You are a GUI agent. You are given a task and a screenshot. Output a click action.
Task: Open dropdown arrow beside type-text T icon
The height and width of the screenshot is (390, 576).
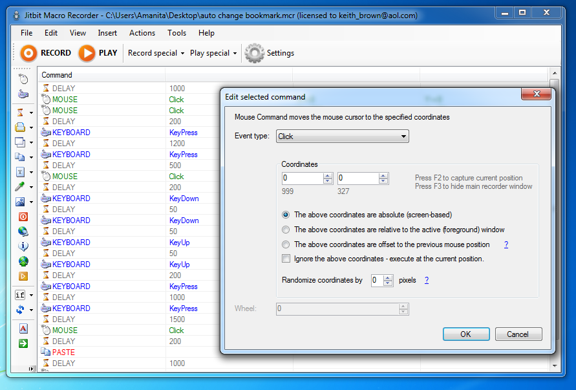click(x=31, y=172)
